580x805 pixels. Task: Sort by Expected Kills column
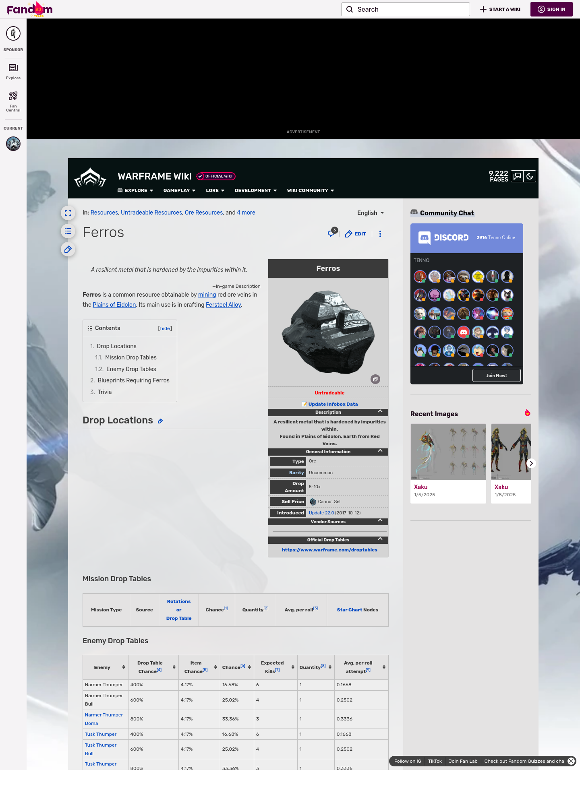click(293, 667)
